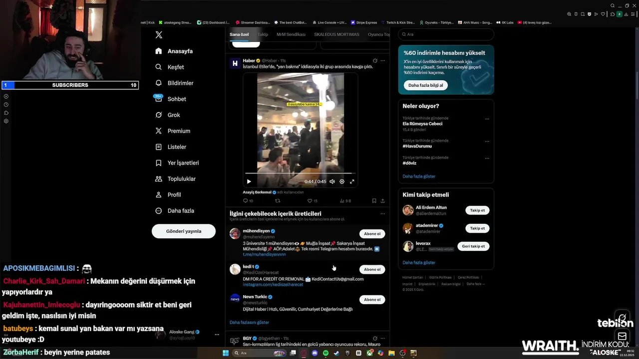This screenshot has height=359, width=639.
Task: Switch to MrM Sendikası tab
Action: click(x=291, y=34)
